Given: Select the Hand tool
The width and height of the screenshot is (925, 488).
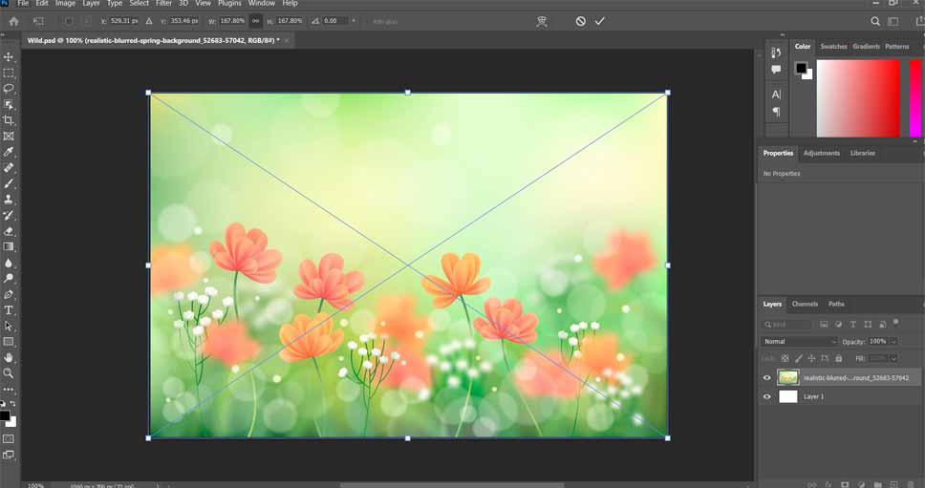Looking at the screenshot, I should point(9,357).
